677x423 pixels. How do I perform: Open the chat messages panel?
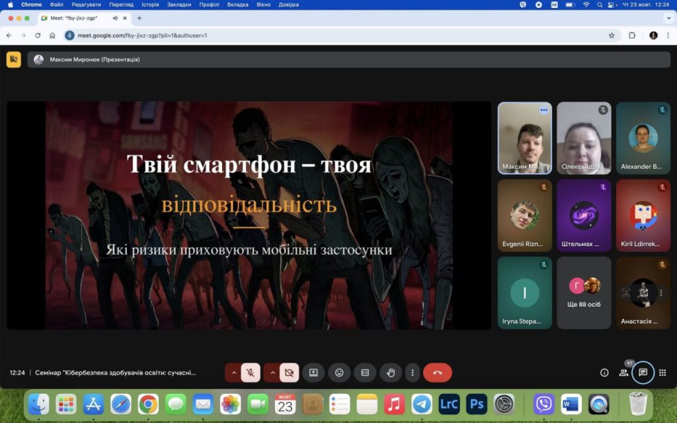pyautogui.click(x=643, y=373)
